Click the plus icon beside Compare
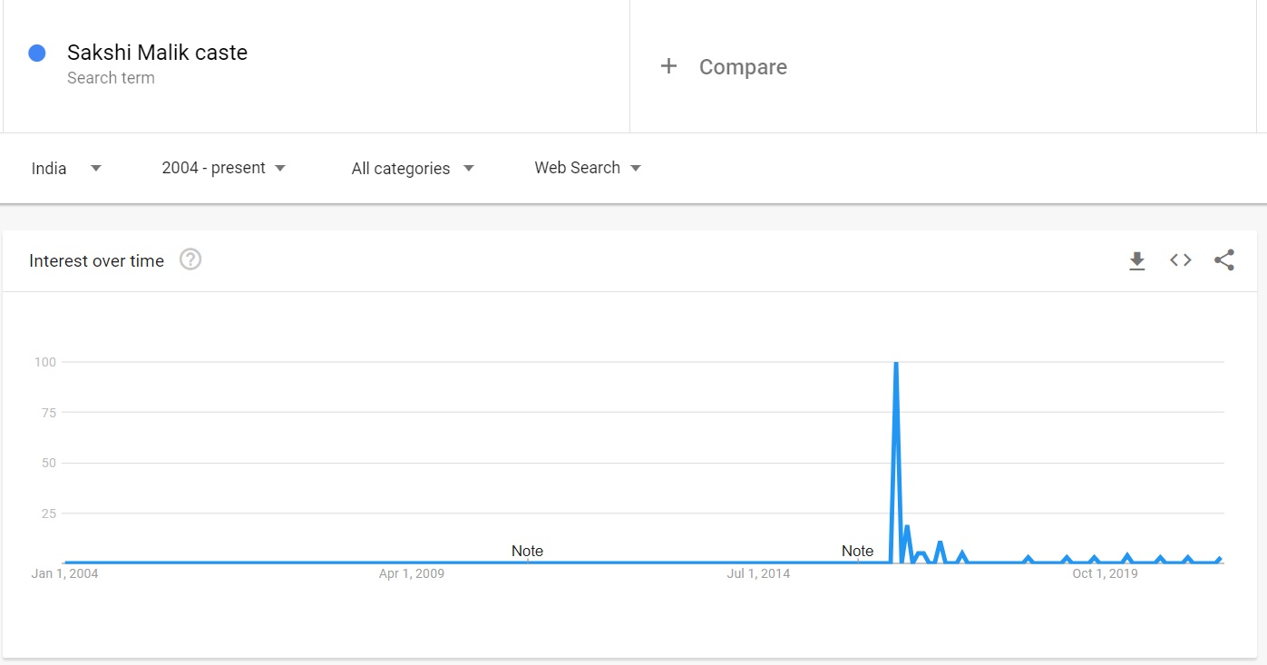 pos(668,66)
